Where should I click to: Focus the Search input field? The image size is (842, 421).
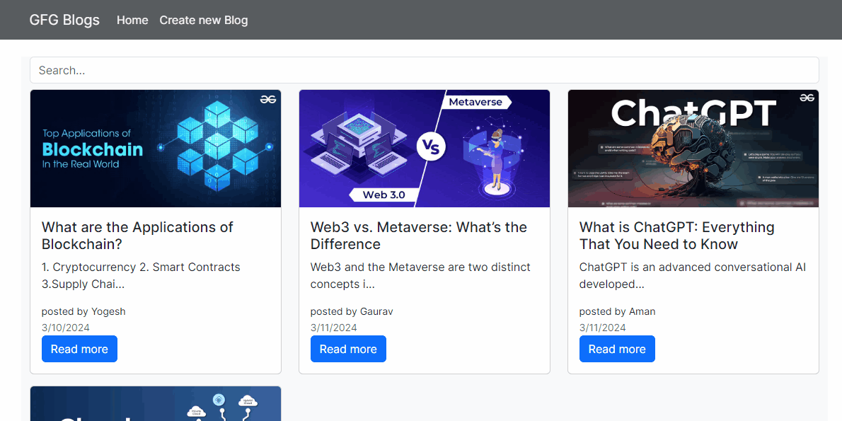pyautogui.click(x=425, y=70)
